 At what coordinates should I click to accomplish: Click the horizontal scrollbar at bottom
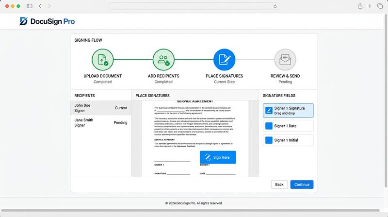[x=190, y=210]
